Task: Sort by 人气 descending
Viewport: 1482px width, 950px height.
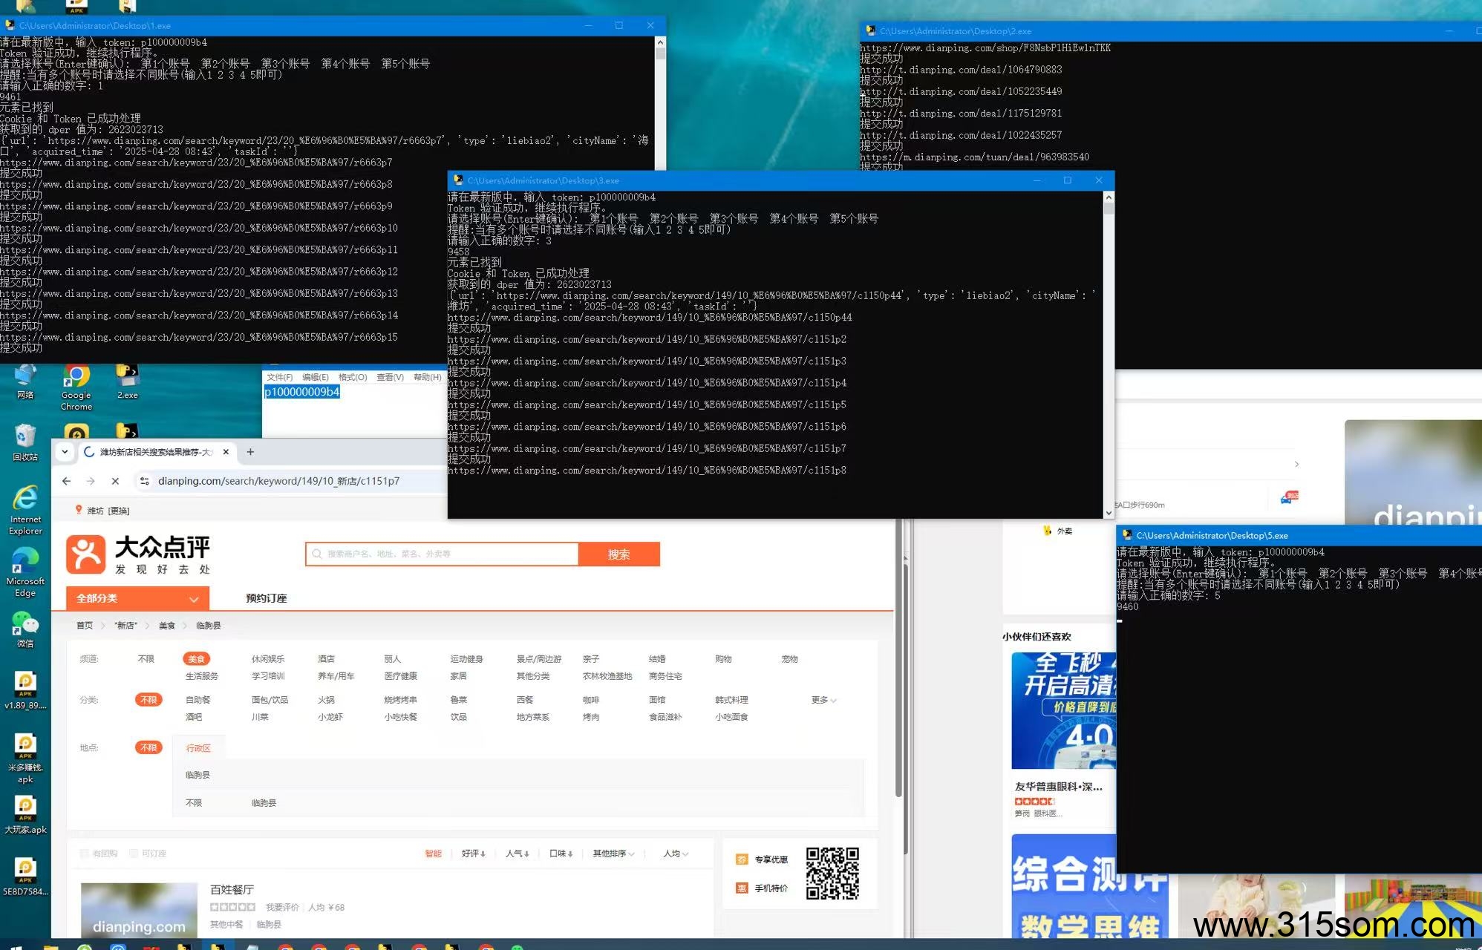Action: 517,854
